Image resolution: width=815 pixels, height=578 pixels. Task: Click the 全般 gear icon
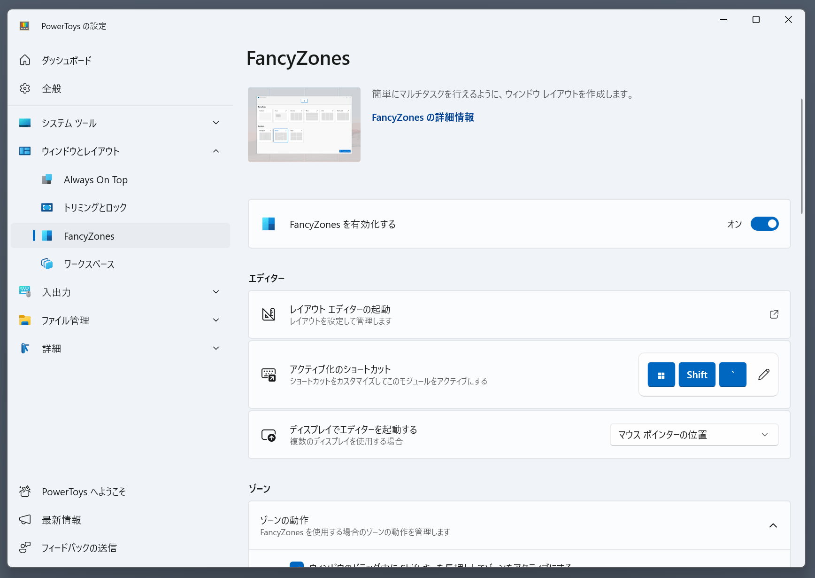point(25,88)
